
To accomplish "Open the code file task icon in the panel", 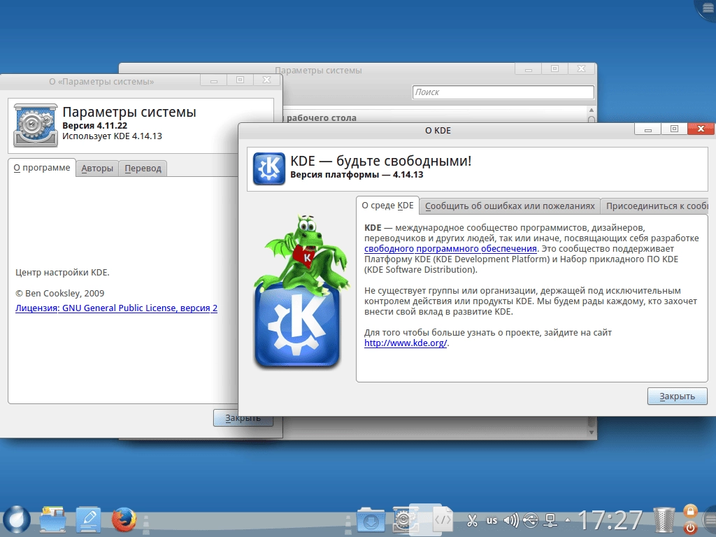I will tap(442, 520).
